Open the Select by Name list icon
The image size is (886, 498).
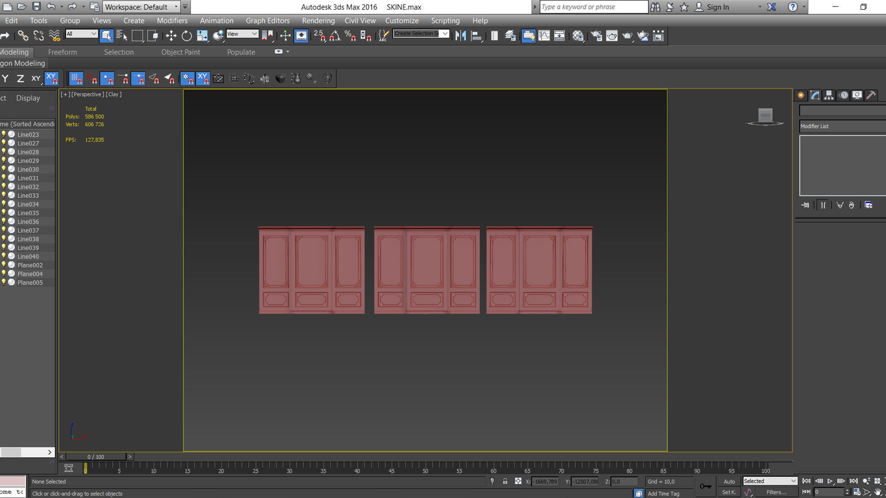click(122, 36)
